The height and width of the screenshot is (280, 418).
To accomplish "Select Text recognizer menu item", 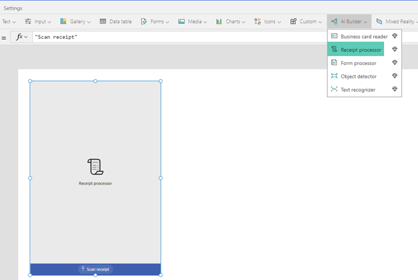I will point(364,89).
